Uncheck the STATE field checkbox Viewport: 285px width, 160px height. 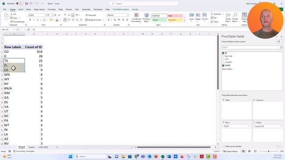[223, 65]
